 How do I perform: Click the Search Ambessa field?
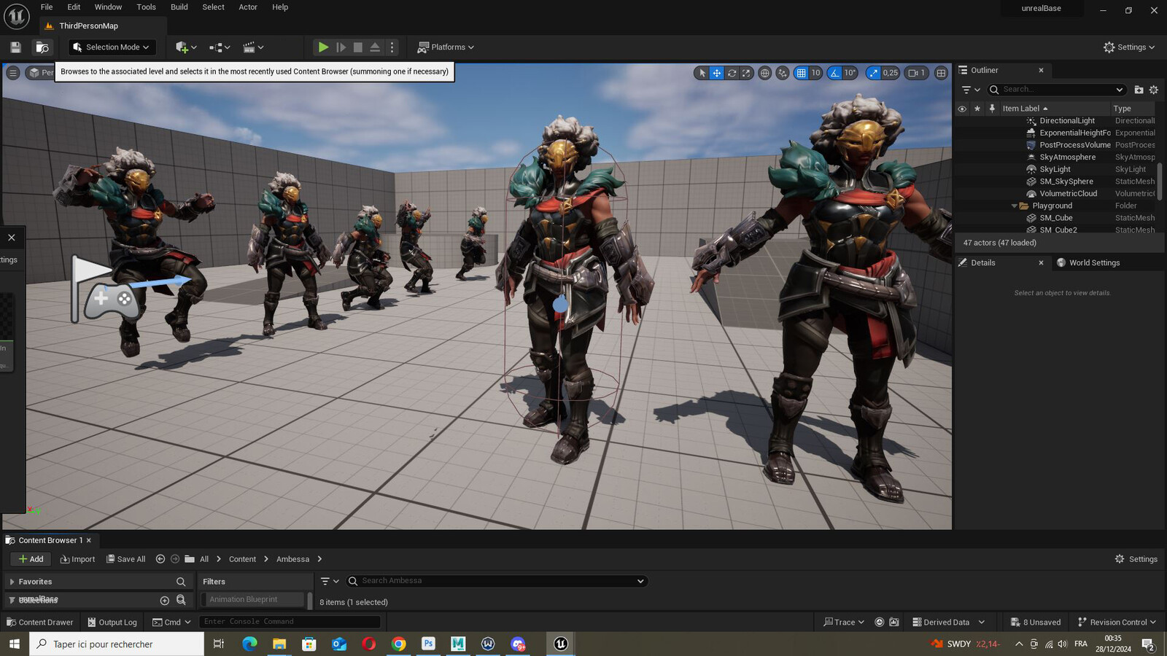[496, 581]
